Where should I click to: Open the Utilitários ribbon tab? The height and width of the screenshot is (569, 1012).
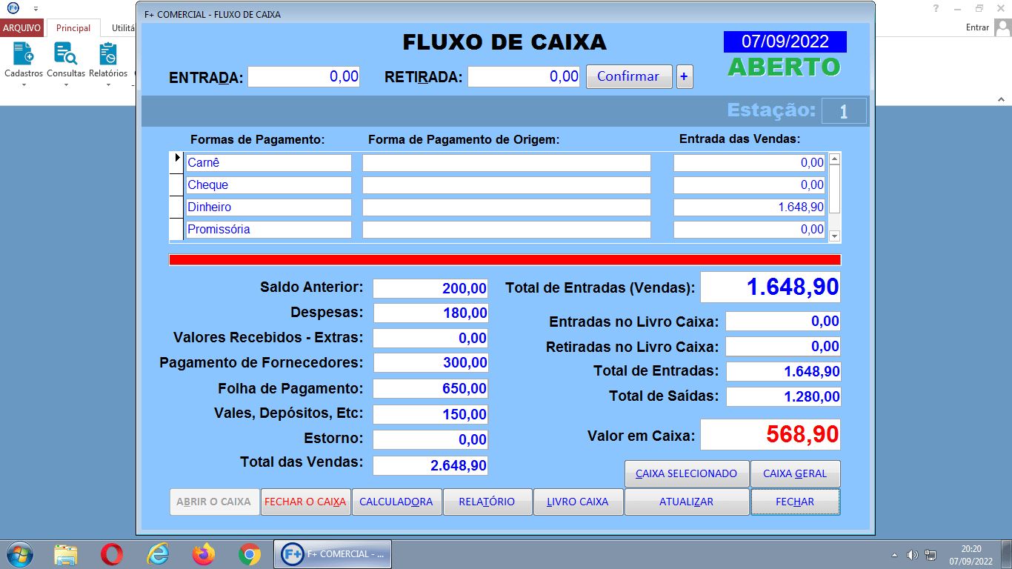[121, 27]
